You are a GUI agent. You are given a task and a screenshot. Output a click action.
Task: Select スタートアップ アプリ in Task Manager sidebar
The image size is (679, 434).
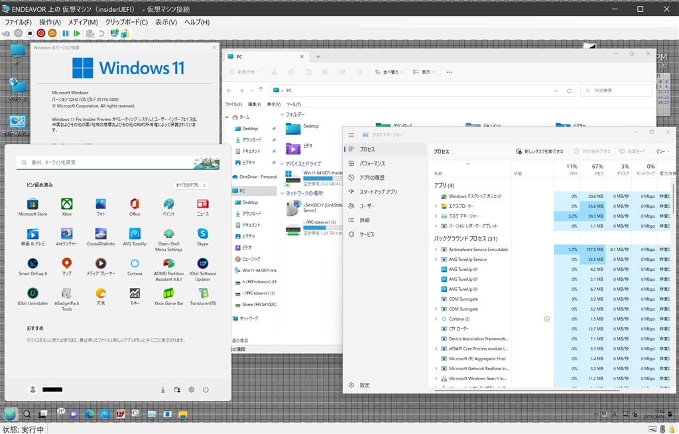[x=378, y=192]
